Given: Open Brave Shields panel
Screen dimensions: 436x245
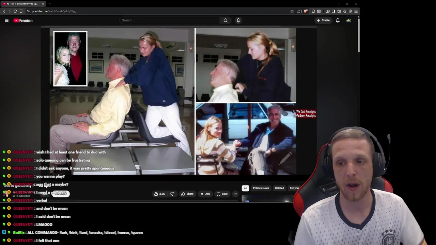Looking at the screenshot, I should [306, 11].
